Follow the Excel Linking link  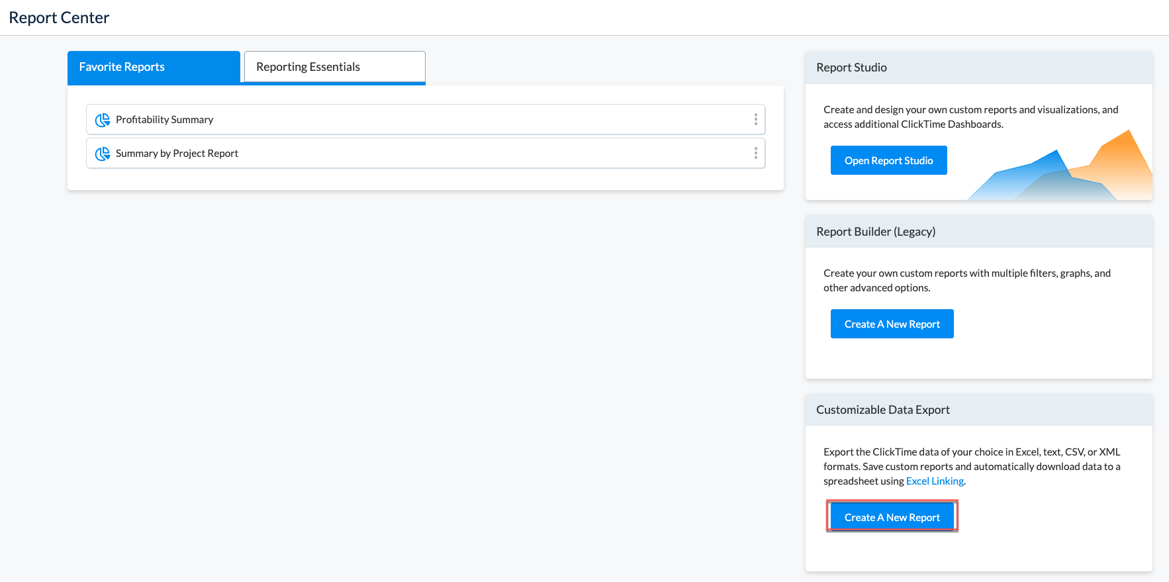tap(935, 481)
